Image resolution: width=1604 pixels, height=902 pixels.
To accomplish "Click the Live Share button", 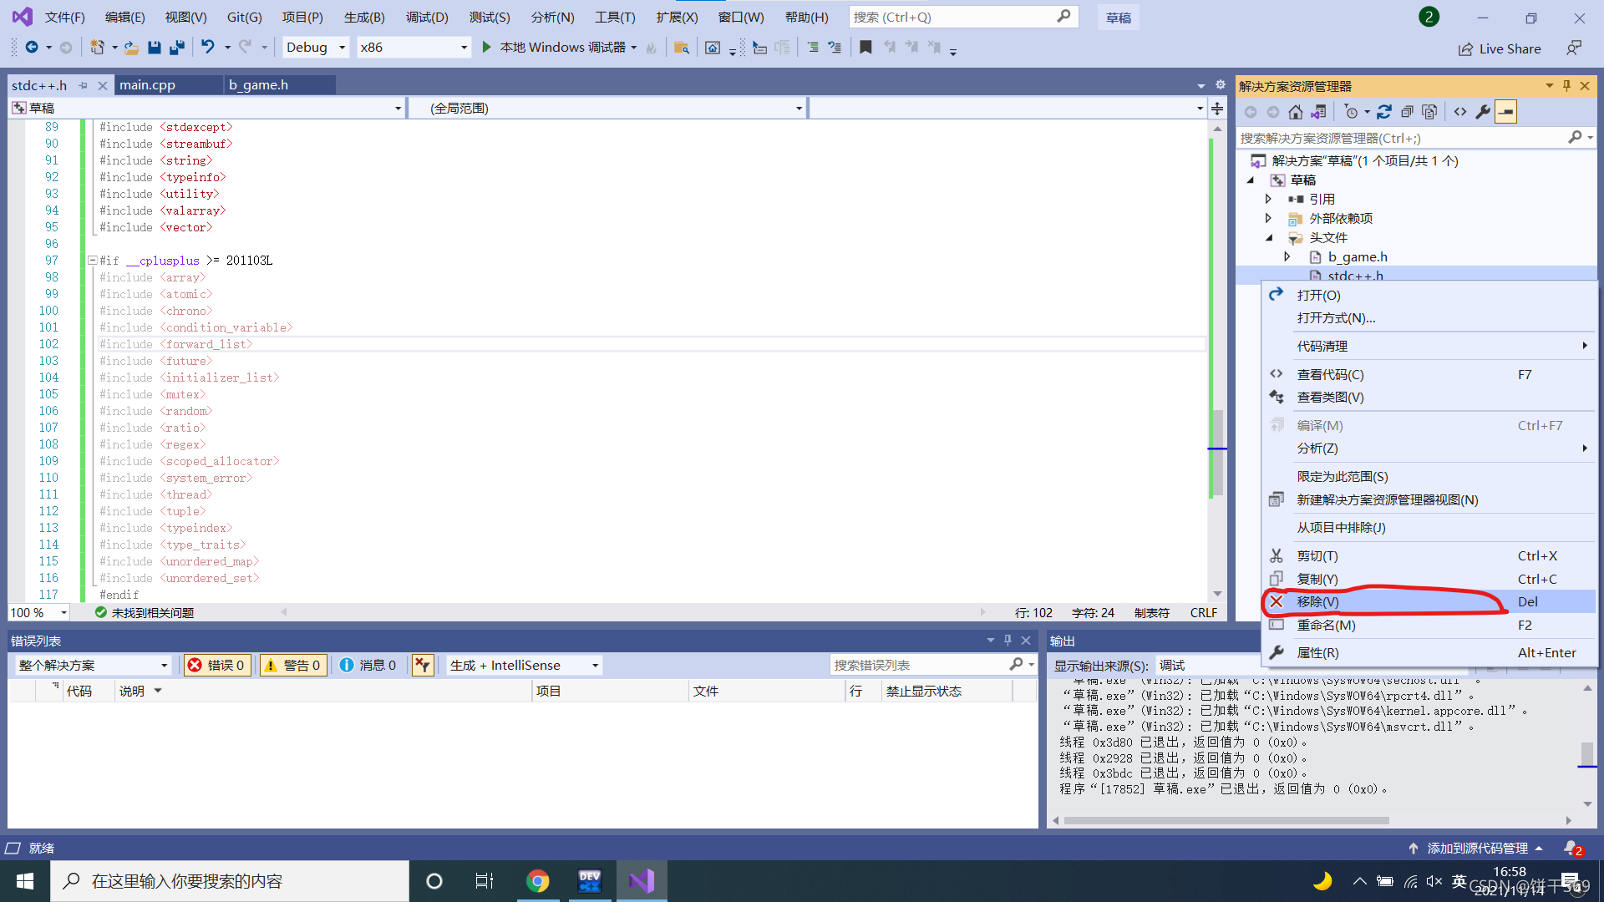I will (x=1500, y=48).
